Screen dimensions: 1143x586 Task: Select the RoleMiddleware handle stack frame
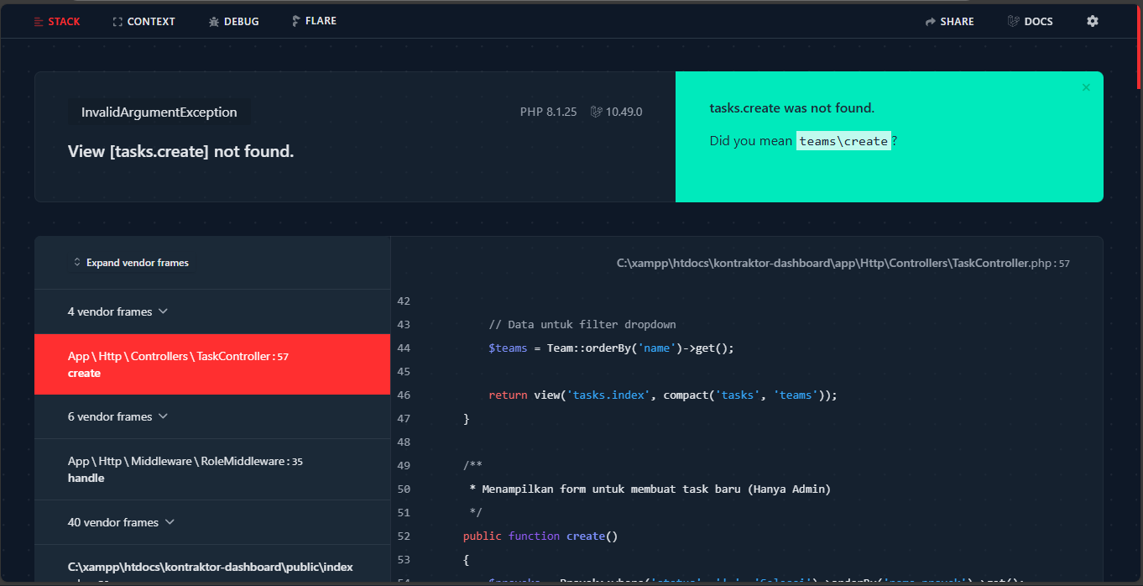coord(211,469)
